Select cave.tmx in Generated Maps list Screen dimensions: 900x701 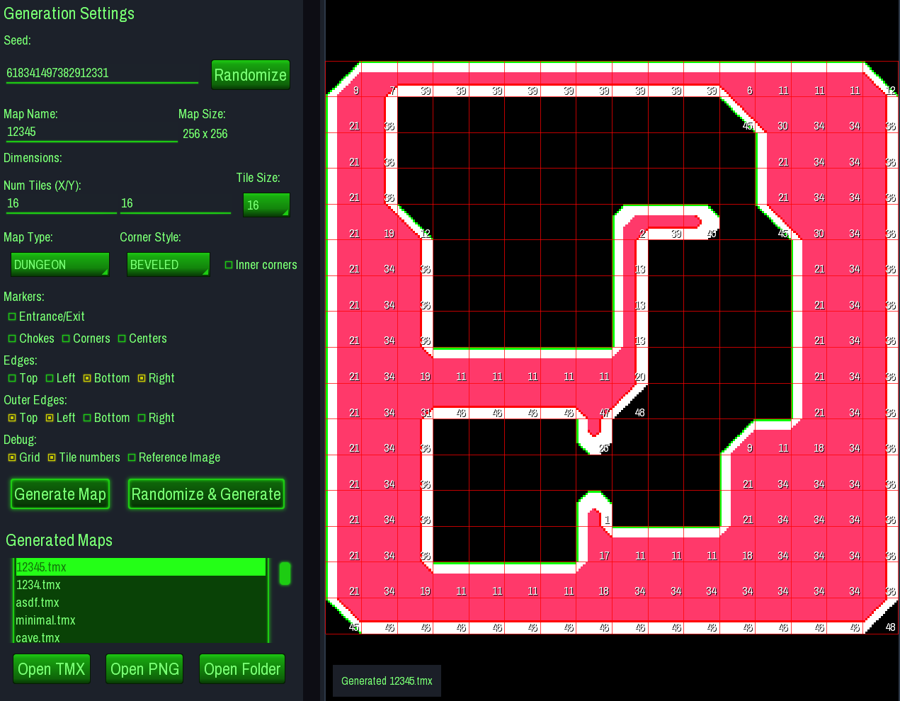tap(140, 637)
